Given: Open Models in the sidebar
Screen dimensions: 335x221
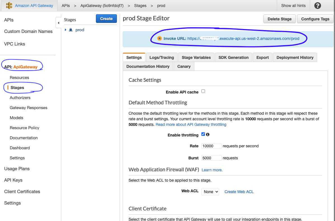Looking at the screenshot, I should 16,118.
